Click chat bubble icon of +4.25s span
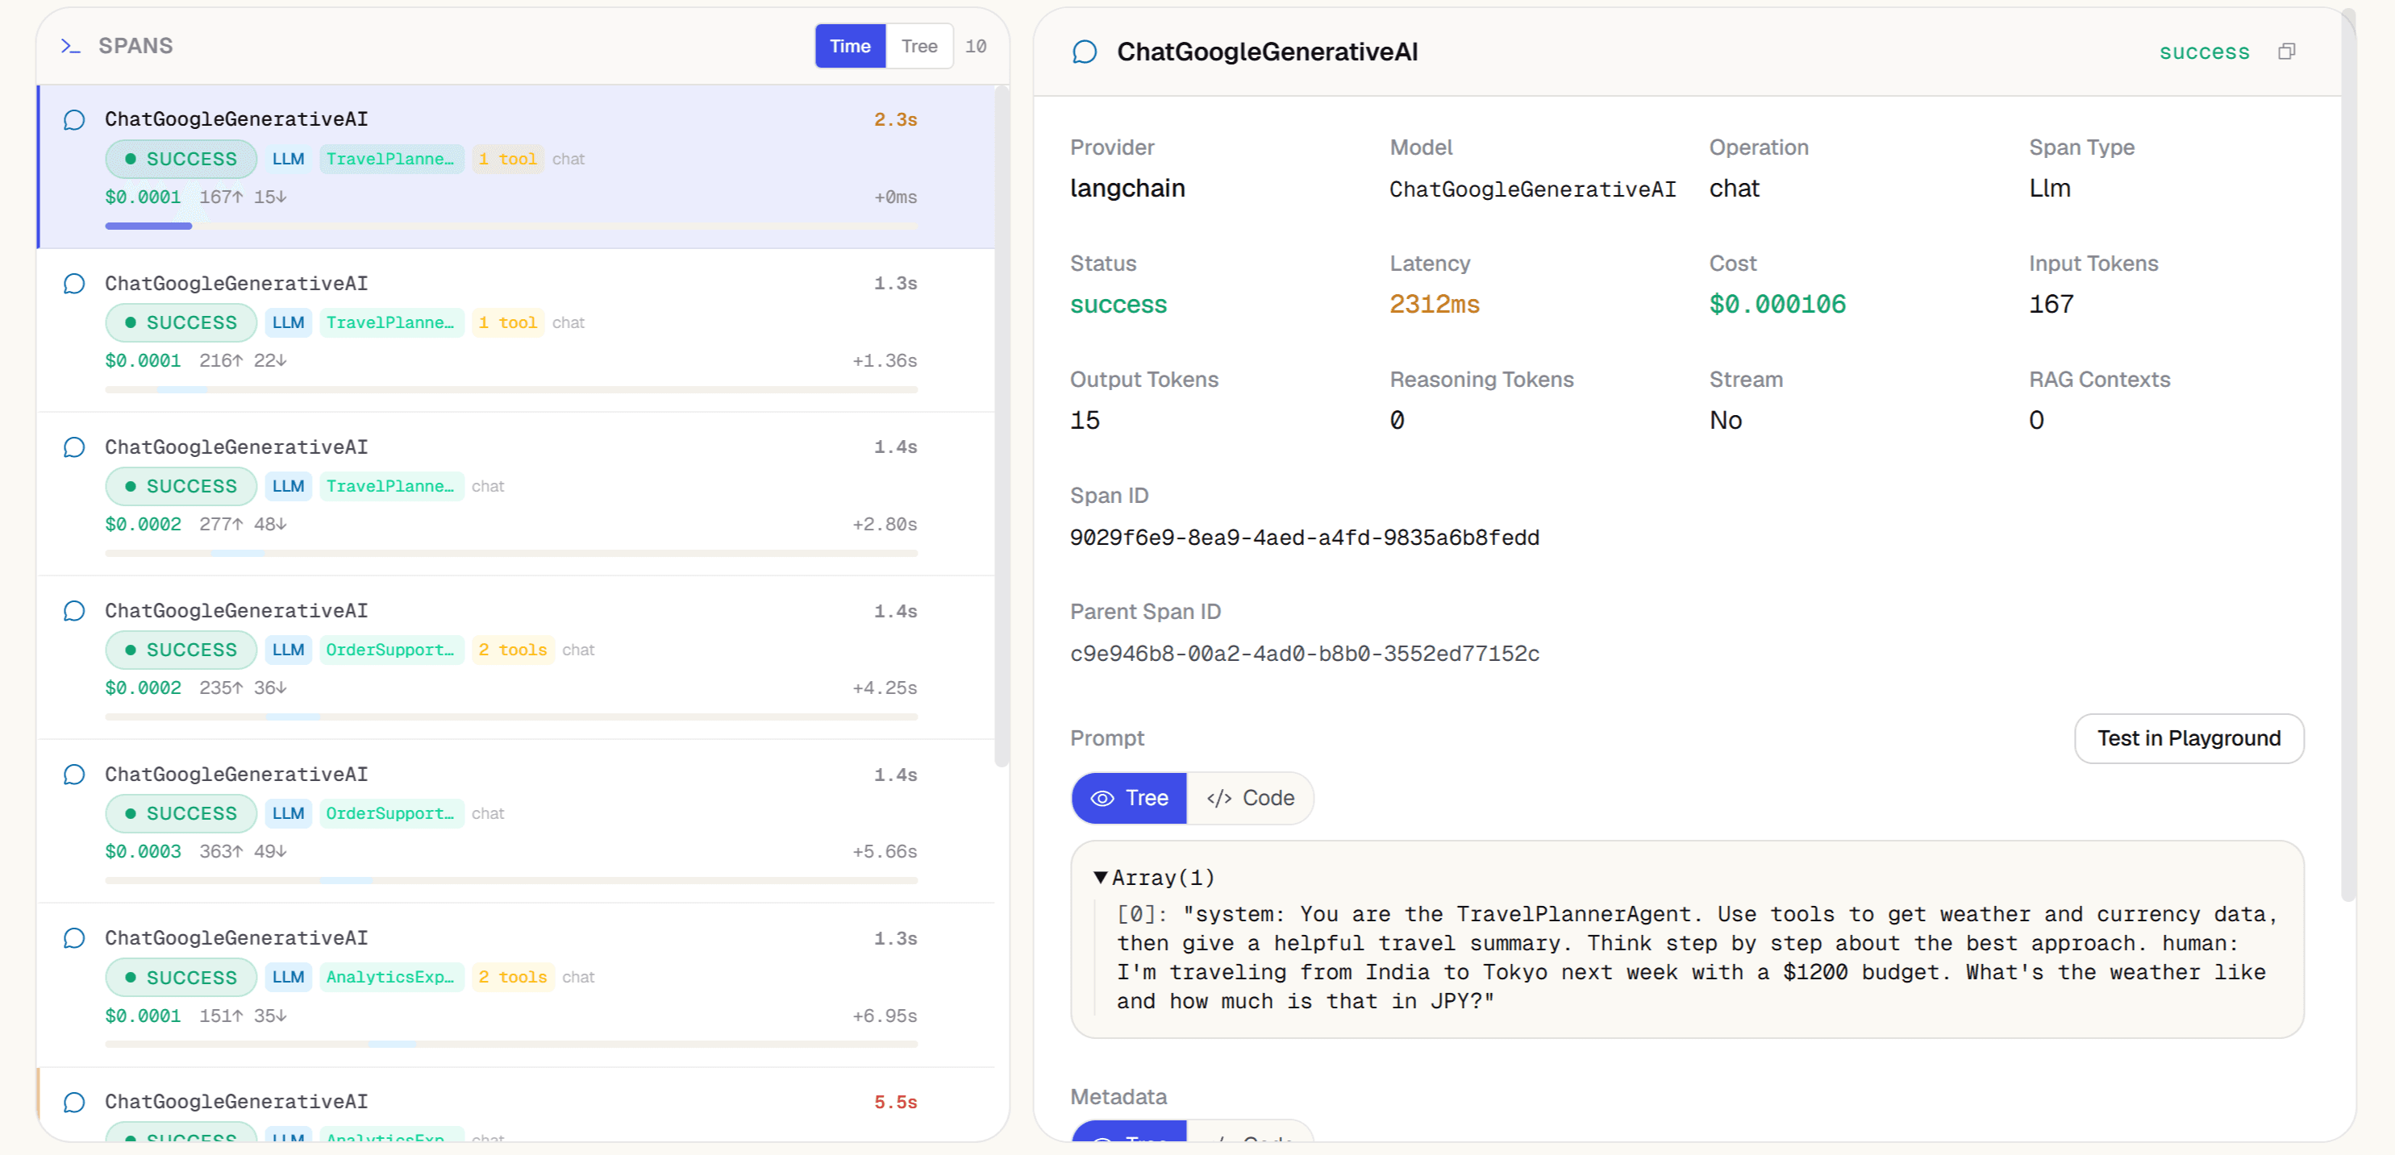This screenshot has width=2395, height=1155. [x=74, y=610]
